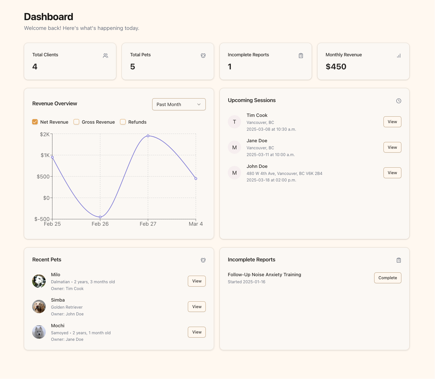Click Tim Cook's avatar circle
This screenshot has height=379, width=435.
click(234, 122)
